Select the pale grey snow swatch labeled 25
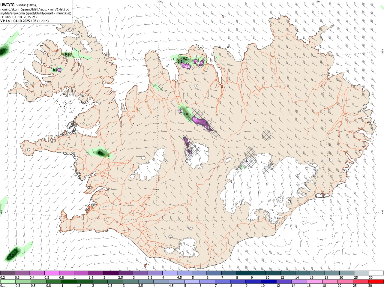384x288 pixels. (361, 273)
